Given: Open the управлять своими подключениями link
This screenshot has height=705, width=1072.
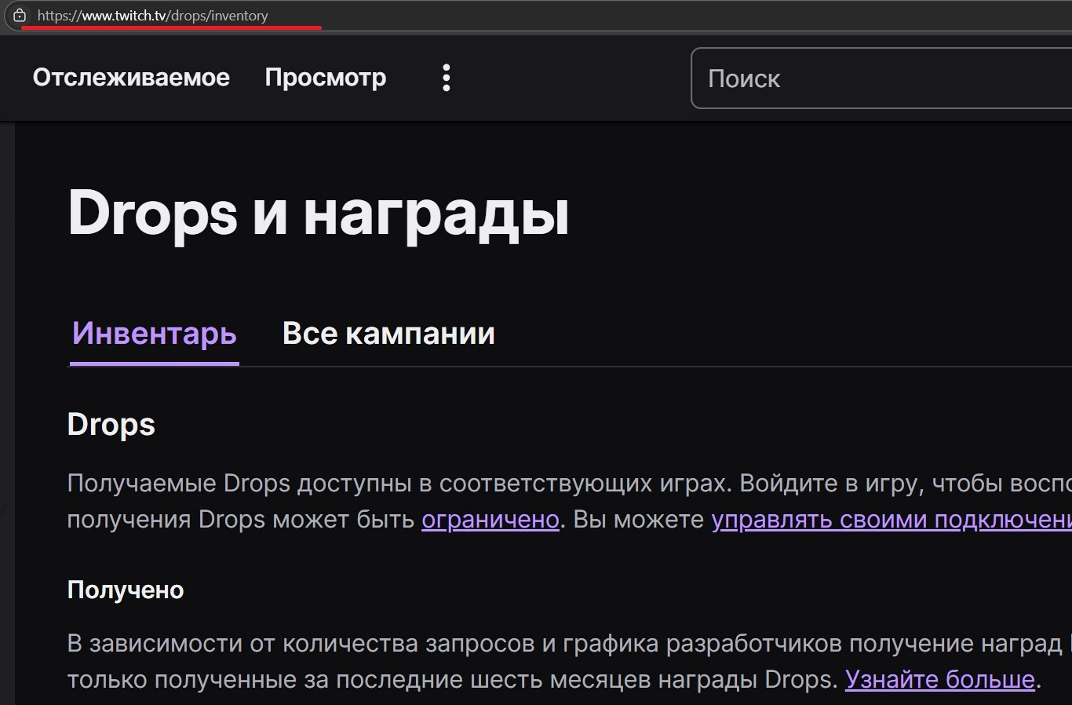Looking at the screenshot, I should 892,520.
